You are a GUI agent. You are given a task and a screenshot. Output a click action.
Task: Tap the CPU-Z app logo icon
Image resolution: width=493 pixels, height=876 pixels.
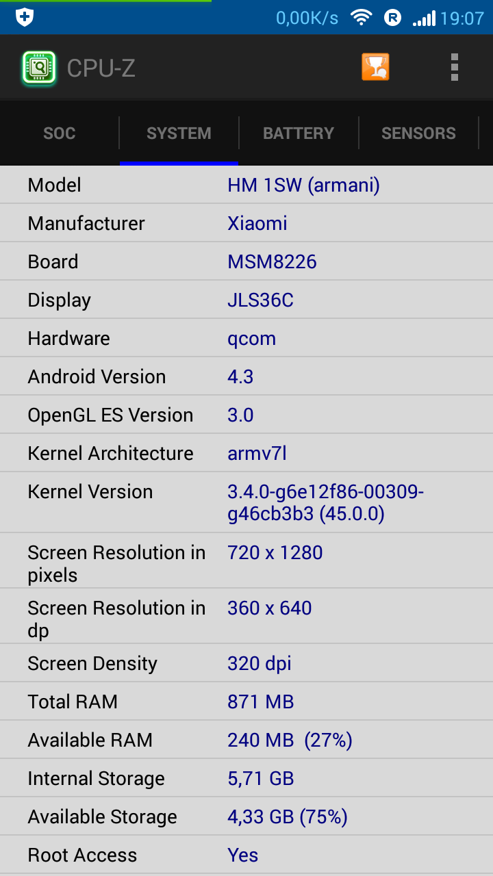pos(39,68)
